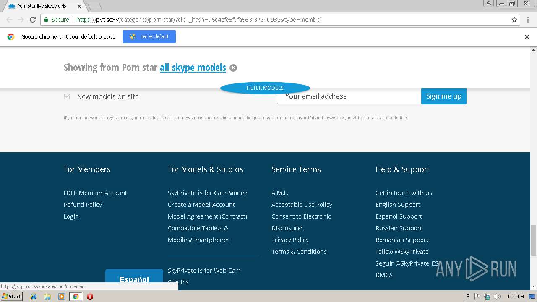Open the Follow @SkyPrivate link
Image resolution: width=537 pixels, height=302 pixels.
[x=402, y=252]
